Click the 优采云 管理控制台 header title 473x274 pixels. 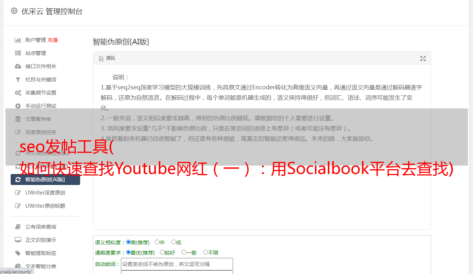(x=52, y=11)
